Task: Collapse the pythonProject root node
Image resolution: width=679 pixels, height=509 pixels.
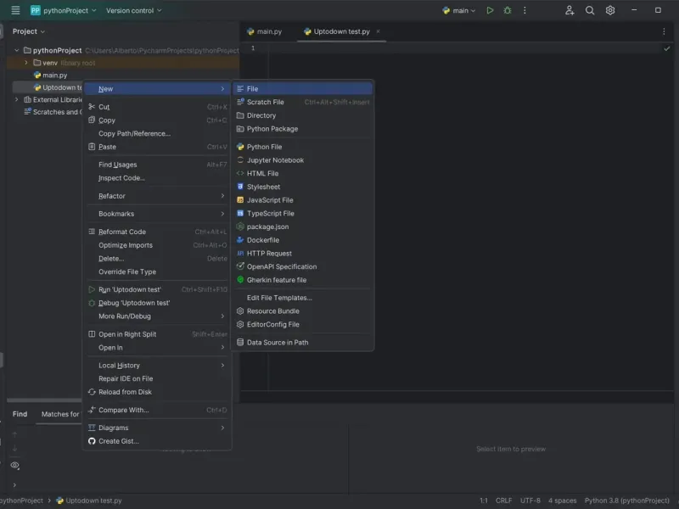Action: [16, 51]
